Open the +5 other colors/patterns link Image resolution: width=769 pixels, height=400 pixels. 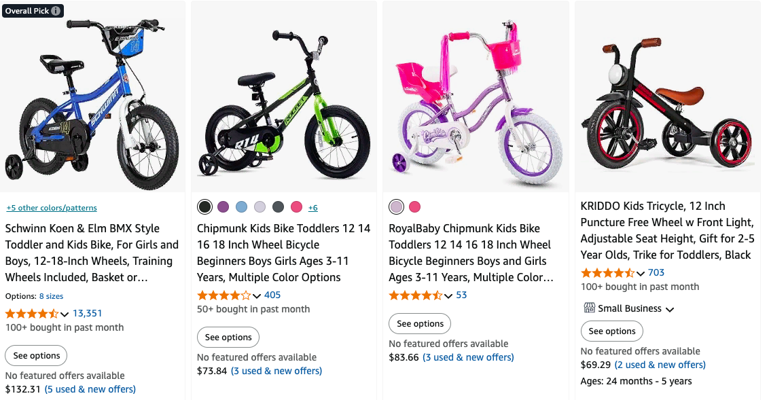[x=52, y=208]
